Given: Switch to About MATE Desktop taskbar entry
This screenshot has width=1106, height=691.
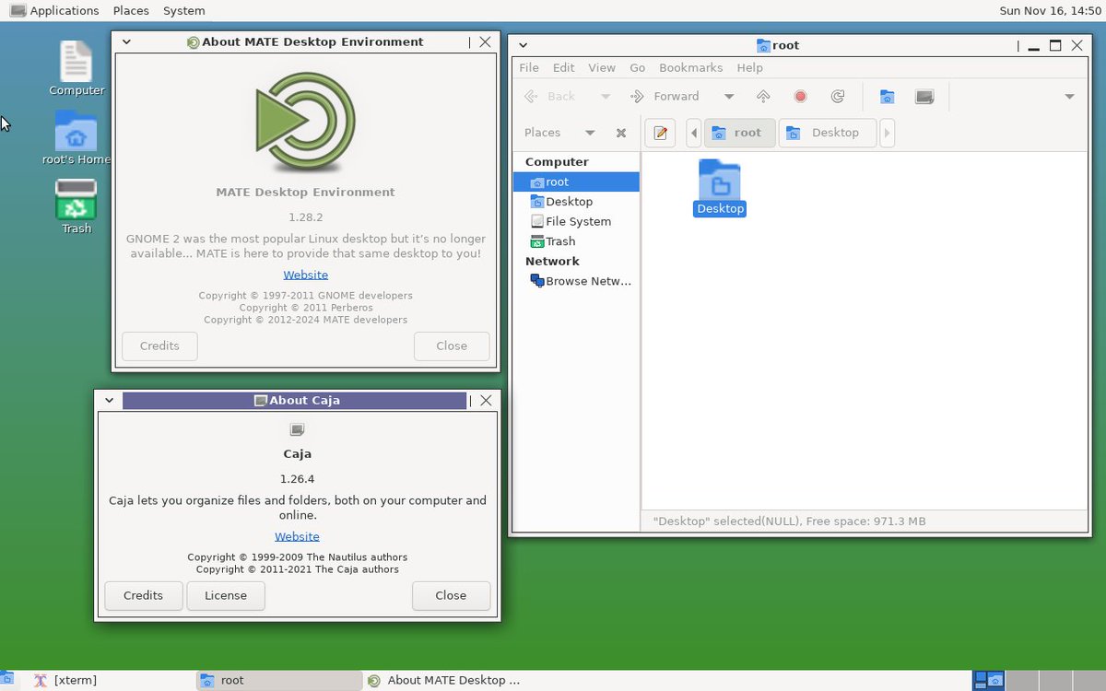Looking at the screenshot, I should [446, 680].
